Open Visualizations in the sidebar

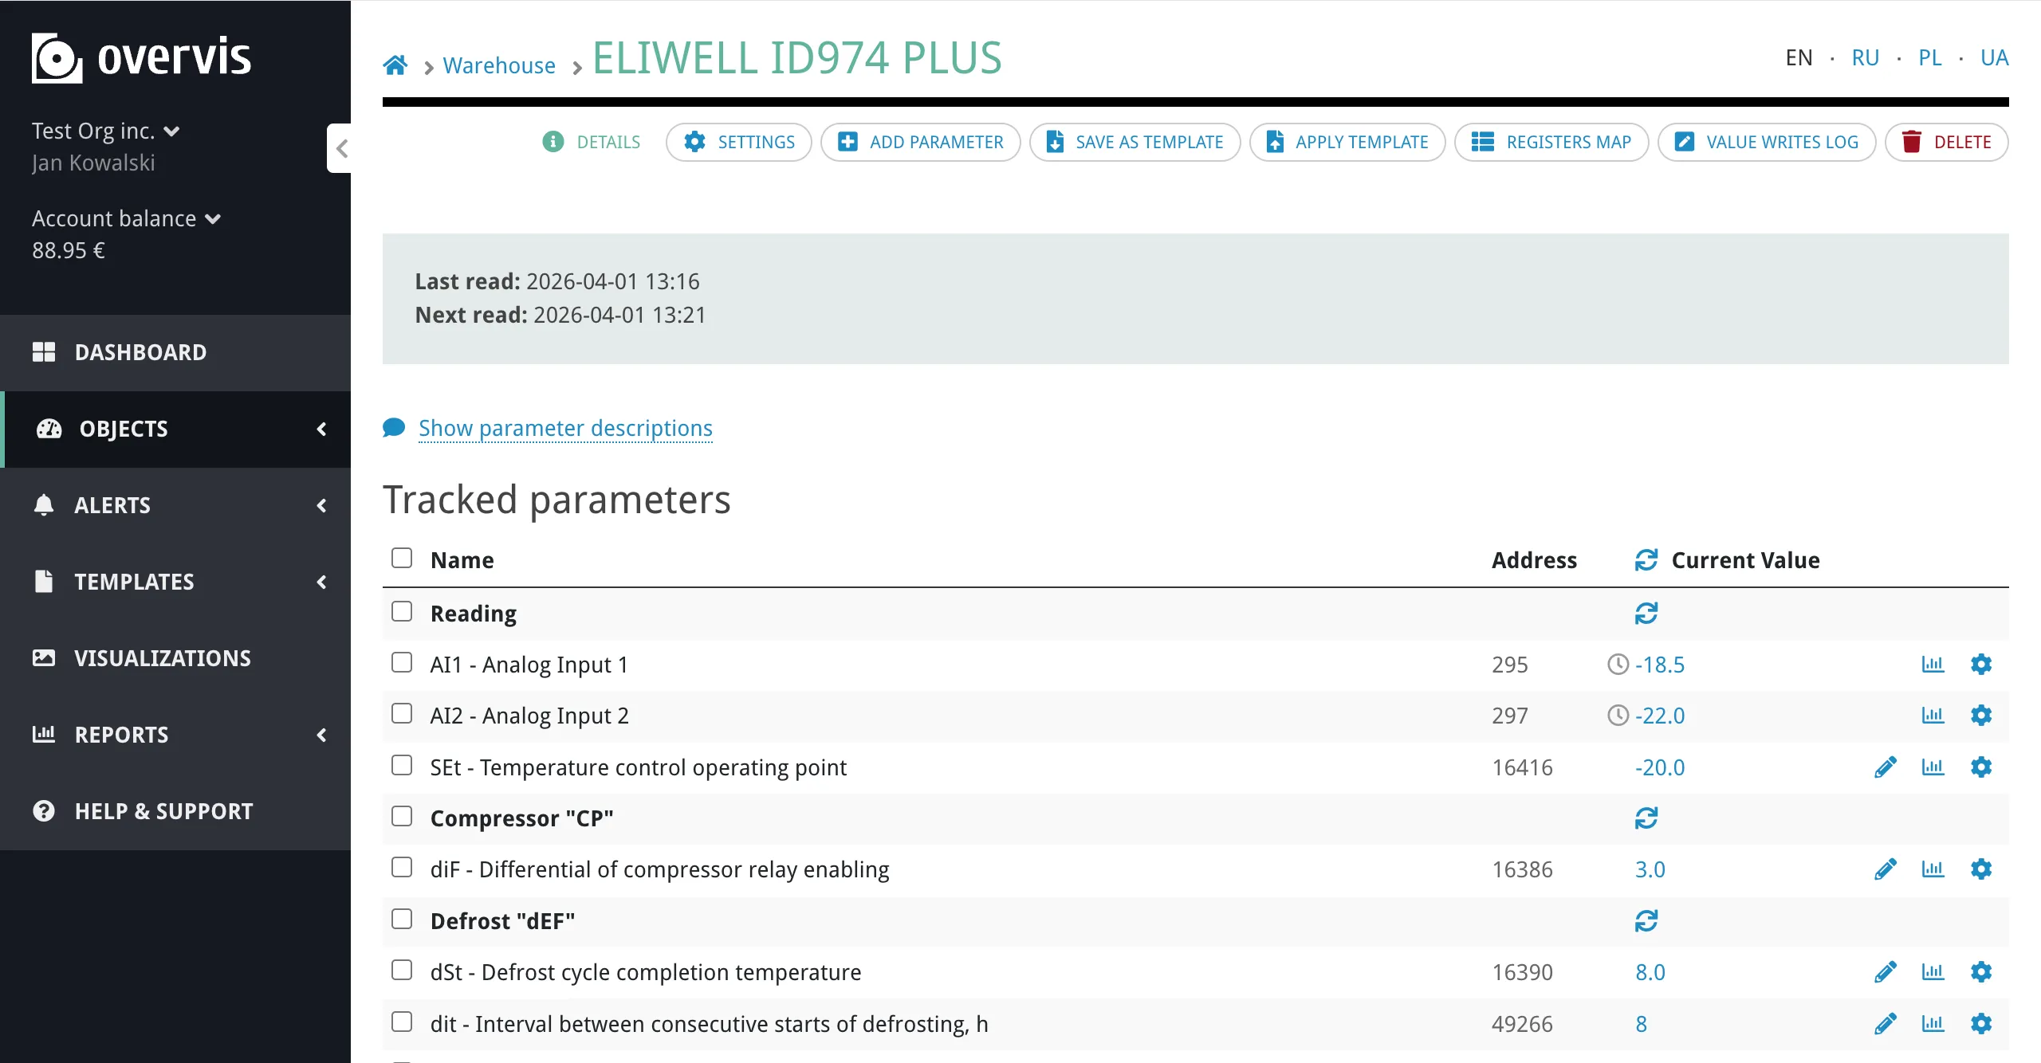pos(175,658)
